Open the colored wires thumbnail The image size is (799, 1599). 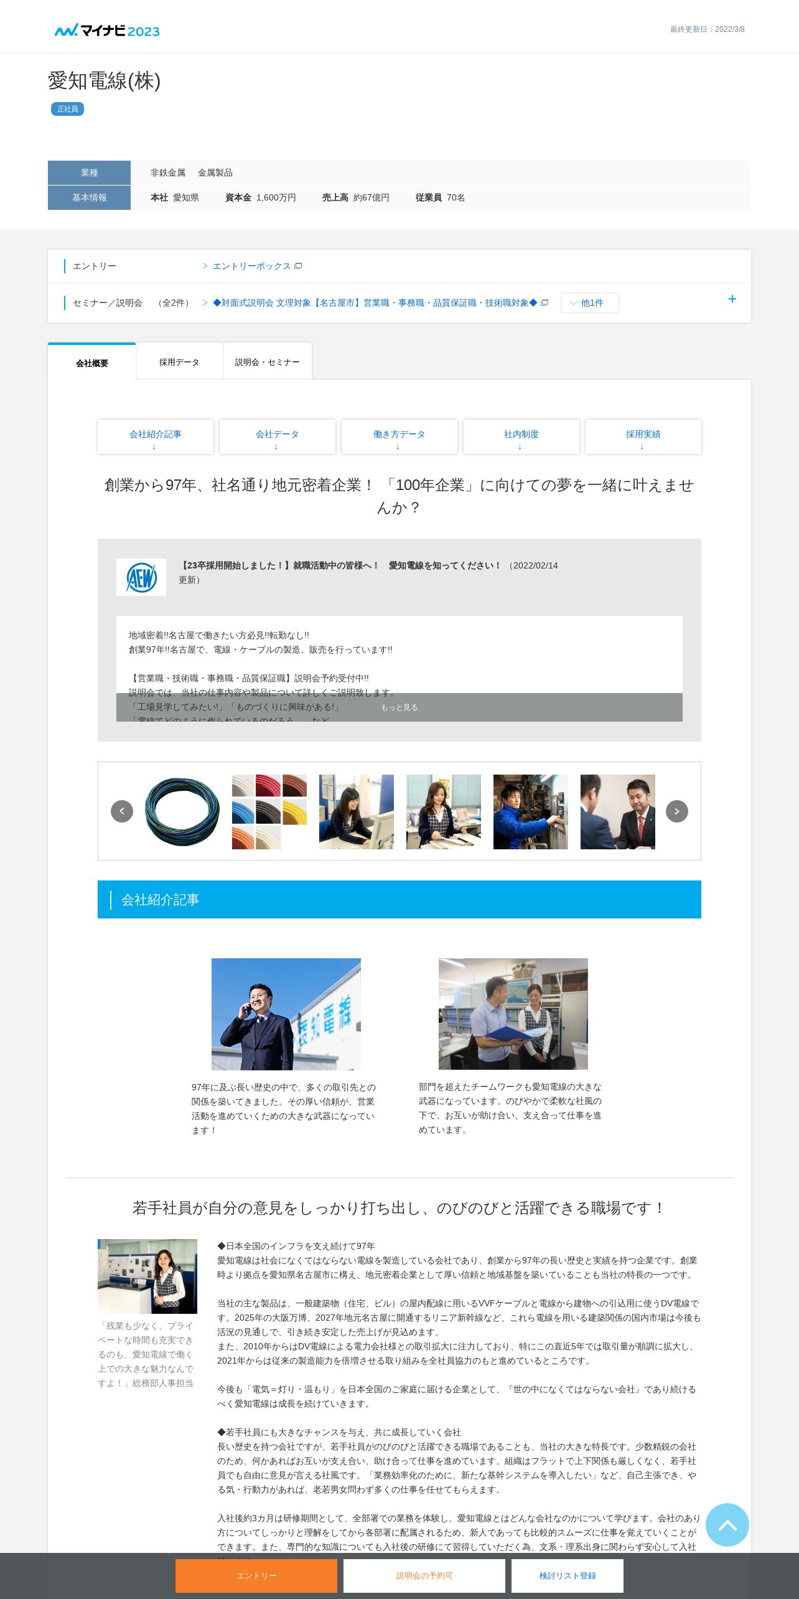[x=269, y=812]
